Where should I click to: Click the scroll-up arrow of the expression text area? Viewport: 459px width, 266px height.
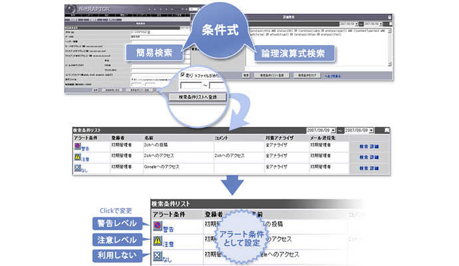[390, 31]
